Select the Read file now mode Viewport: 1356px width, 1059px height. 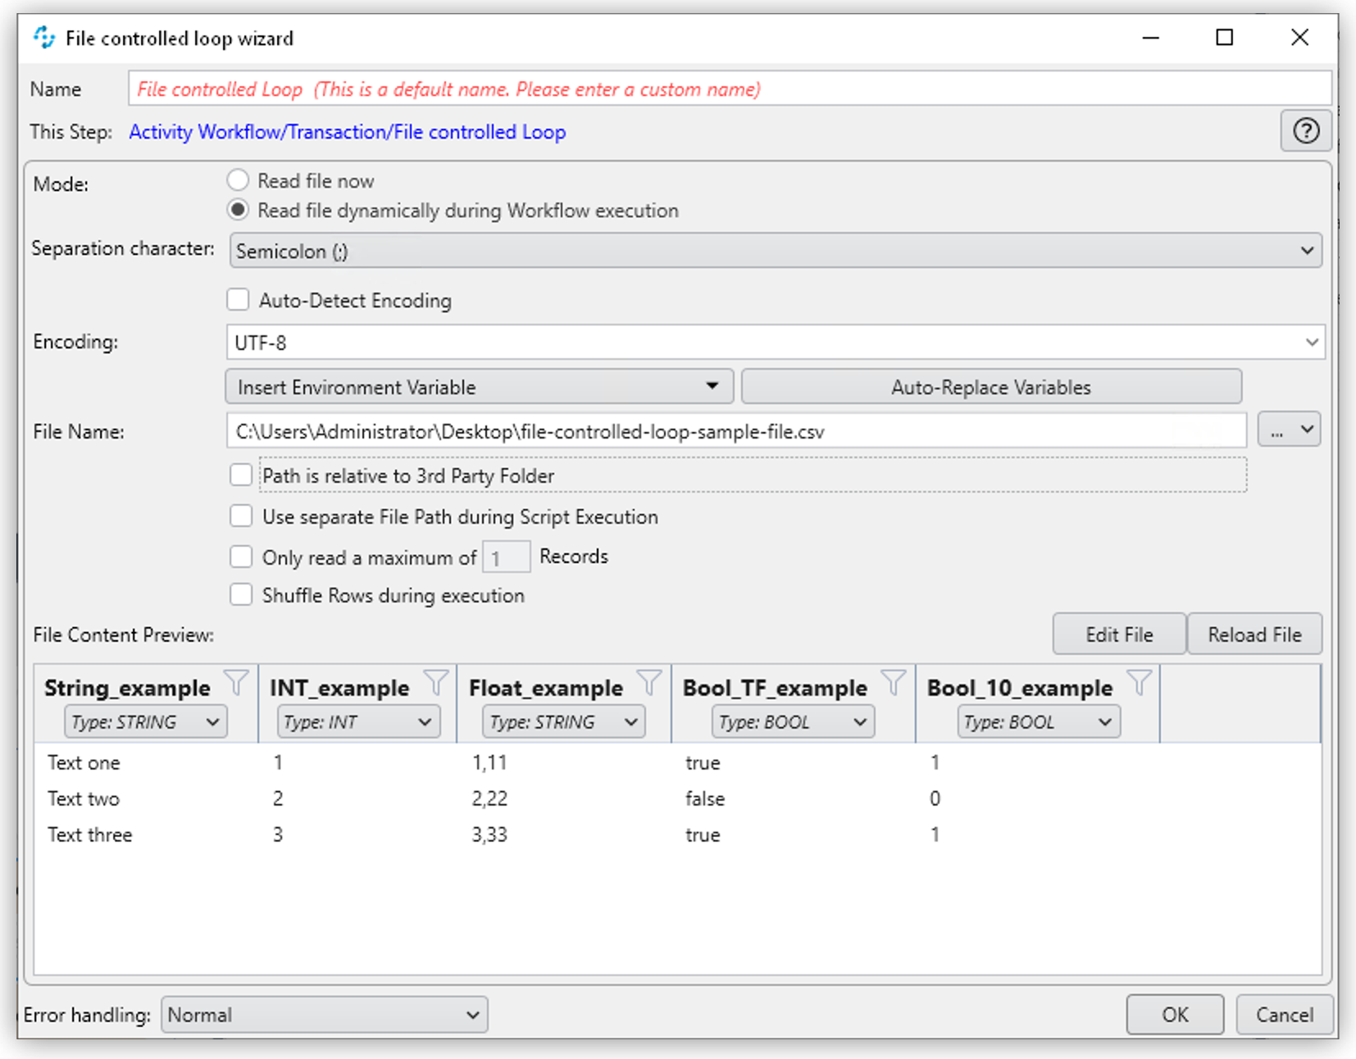238,180
